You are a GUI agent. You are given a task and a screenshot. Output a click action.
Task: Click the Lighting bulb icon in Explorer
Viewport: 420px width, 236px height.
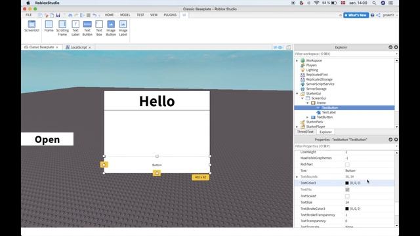coord(303,70)
